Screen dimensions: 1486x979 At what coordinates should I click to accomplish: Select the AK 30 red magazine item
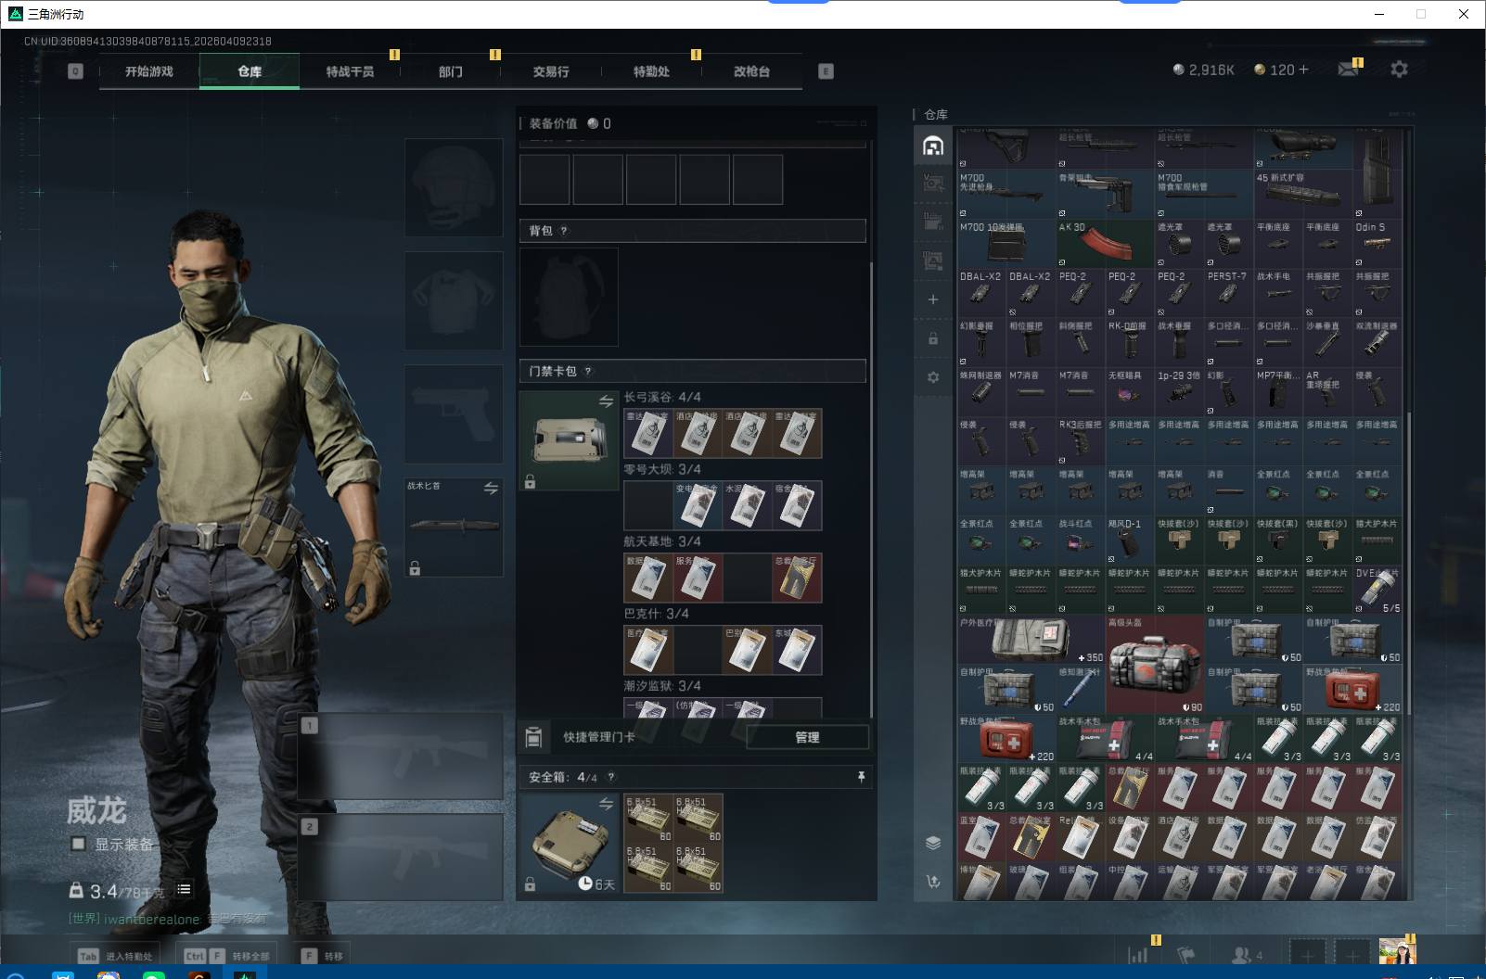1106,244
